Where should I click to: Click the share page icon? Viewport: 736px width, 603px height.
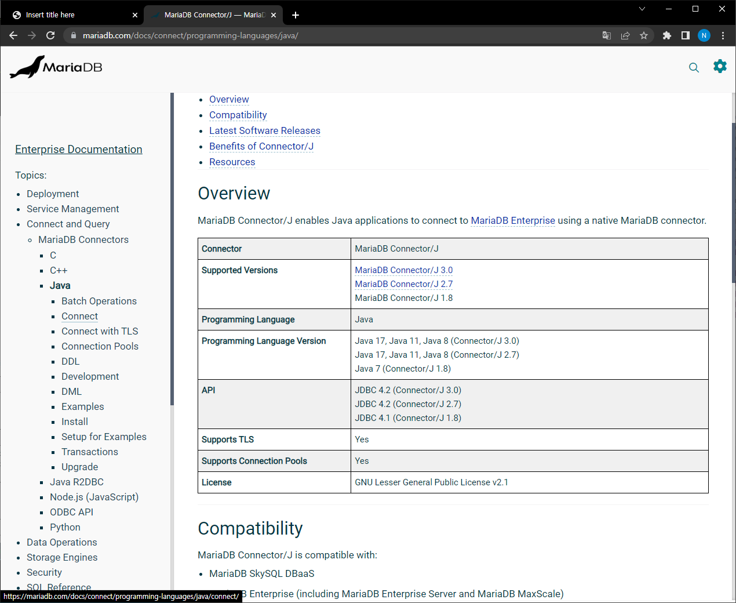625,35
